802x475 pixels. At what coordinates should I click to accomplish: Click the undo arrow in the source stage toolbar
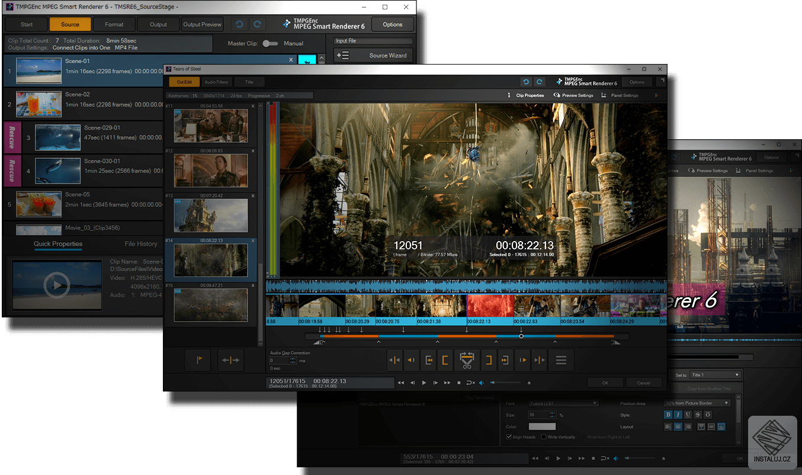coord(239,24)
